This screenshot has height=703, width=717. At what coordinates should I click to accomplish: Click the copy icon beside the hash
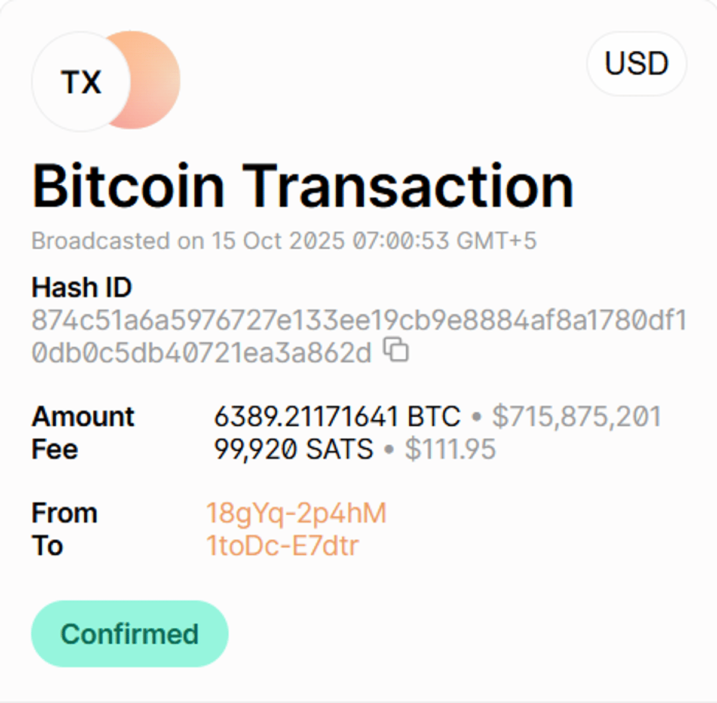point(395,350)
